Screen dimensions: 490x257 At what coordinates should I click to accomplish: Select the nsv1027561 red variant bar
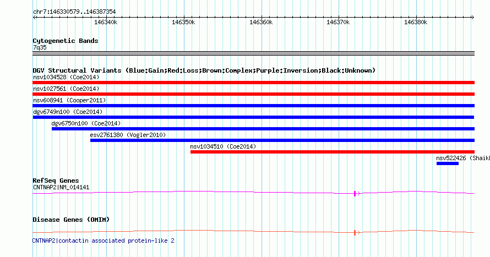(x=253, y=94)
